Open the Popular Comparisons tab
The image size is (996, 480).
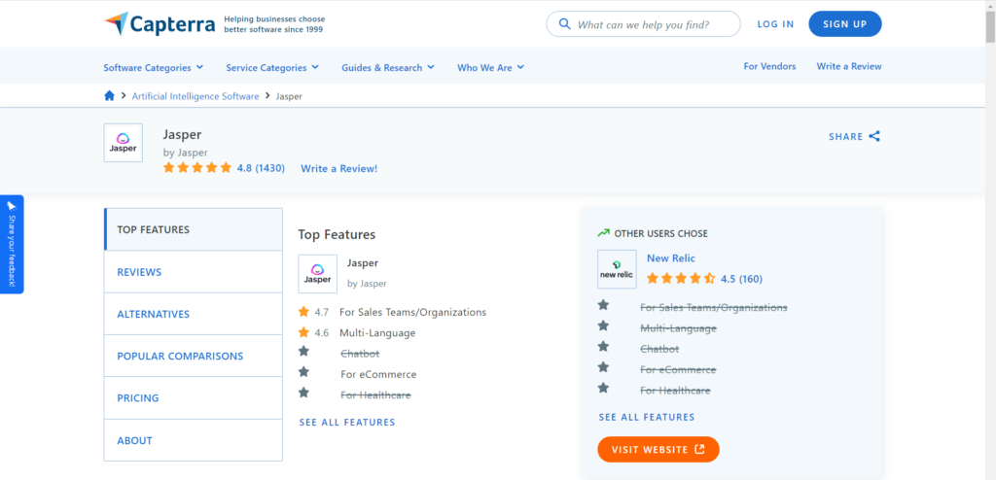coord(194,356)
